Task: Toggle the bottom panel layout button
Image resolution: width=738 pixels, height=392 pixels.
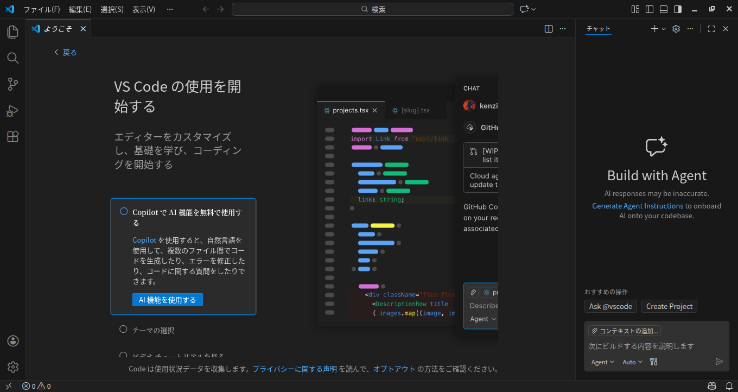Action: 663,9
